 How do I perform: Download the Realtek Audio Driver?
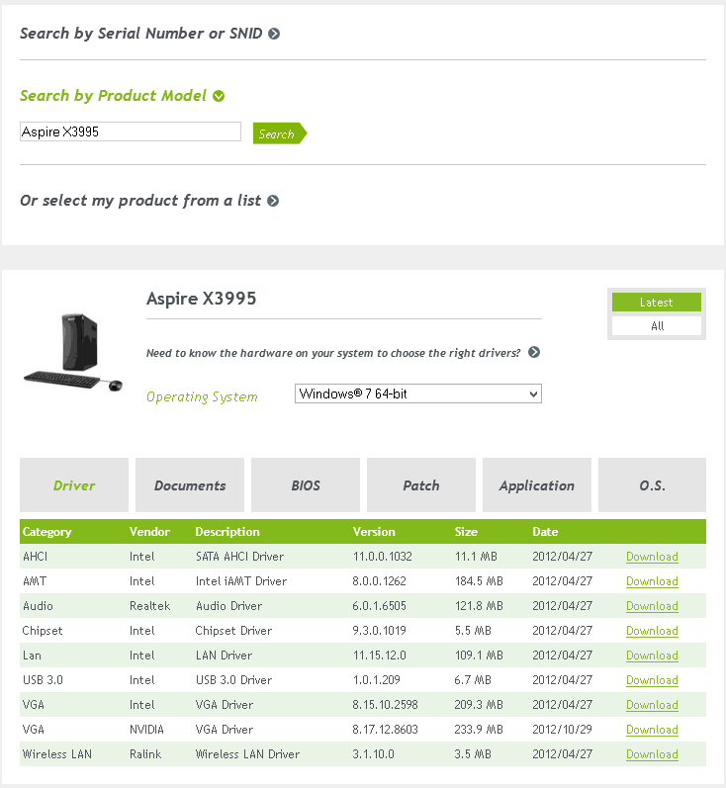(652, 605)
